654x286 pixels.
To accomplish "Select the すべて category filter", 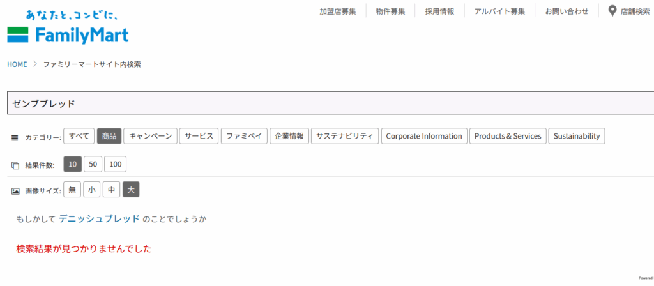I will [79, 136].
